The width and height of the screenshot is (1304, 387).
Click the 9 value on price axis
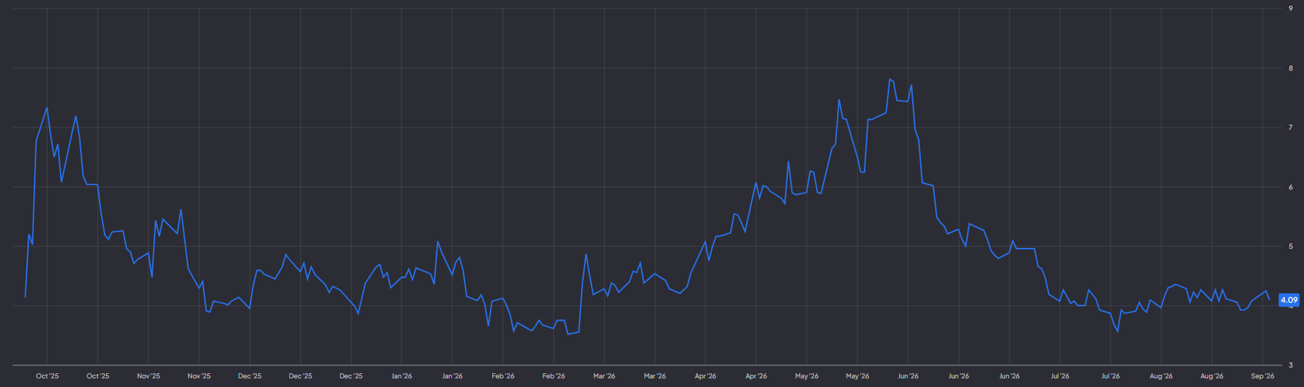(1290, 9)
